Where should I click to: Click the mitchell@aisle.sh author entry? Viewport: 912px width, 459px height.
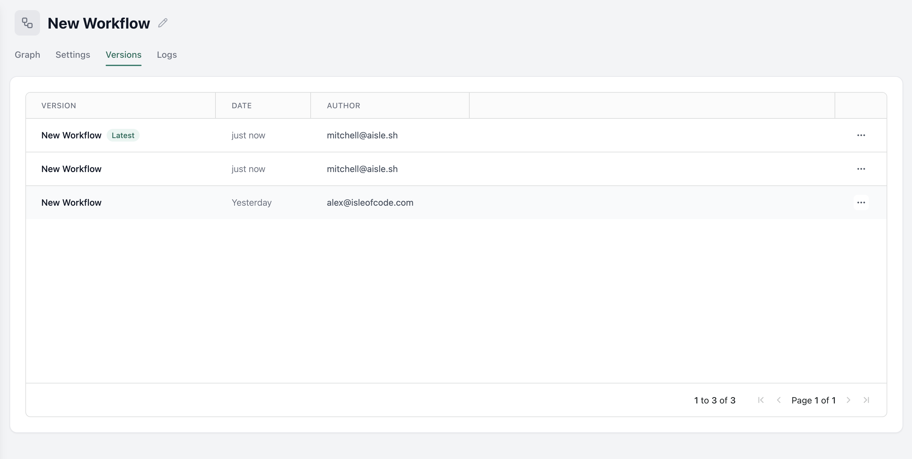coord(362,135)
